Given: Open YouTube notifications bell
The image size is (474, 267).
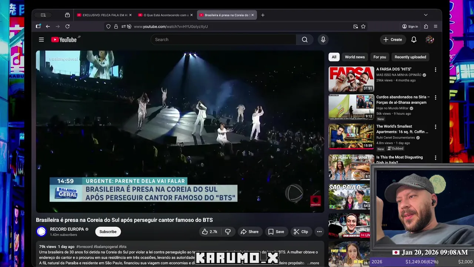Looking at the screenshot, I should point(414,40).
